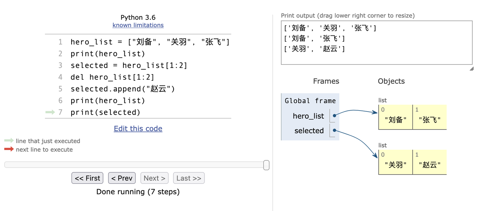Click the Objects heading
This screenshot has width=479, height=211.
click(x=391, y=81)
